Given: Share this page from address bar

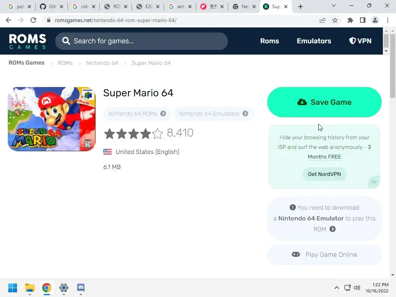Looking at the screenshot, I should [322, 20].
